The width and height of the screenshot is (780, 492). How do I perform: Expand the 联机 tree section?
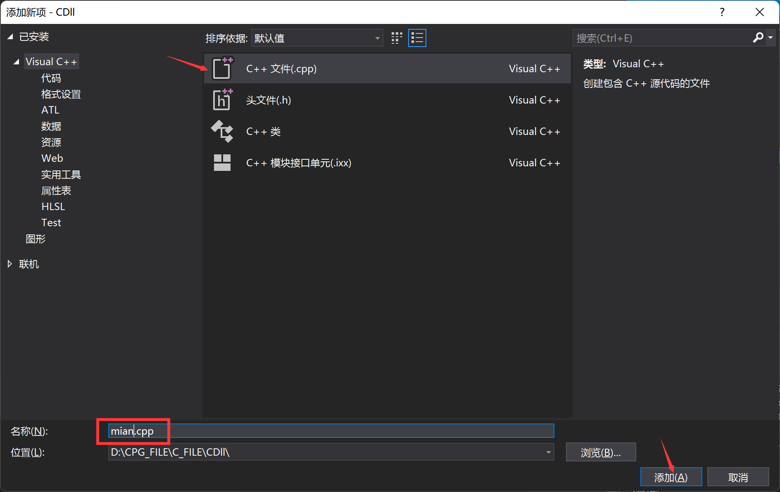coord(10,264)
